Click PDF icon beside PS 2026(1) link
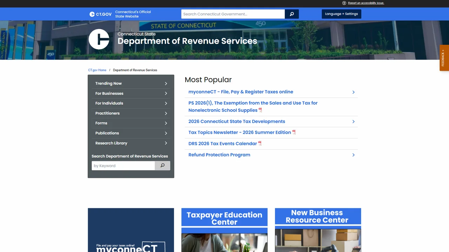 (x=260, y=110)
